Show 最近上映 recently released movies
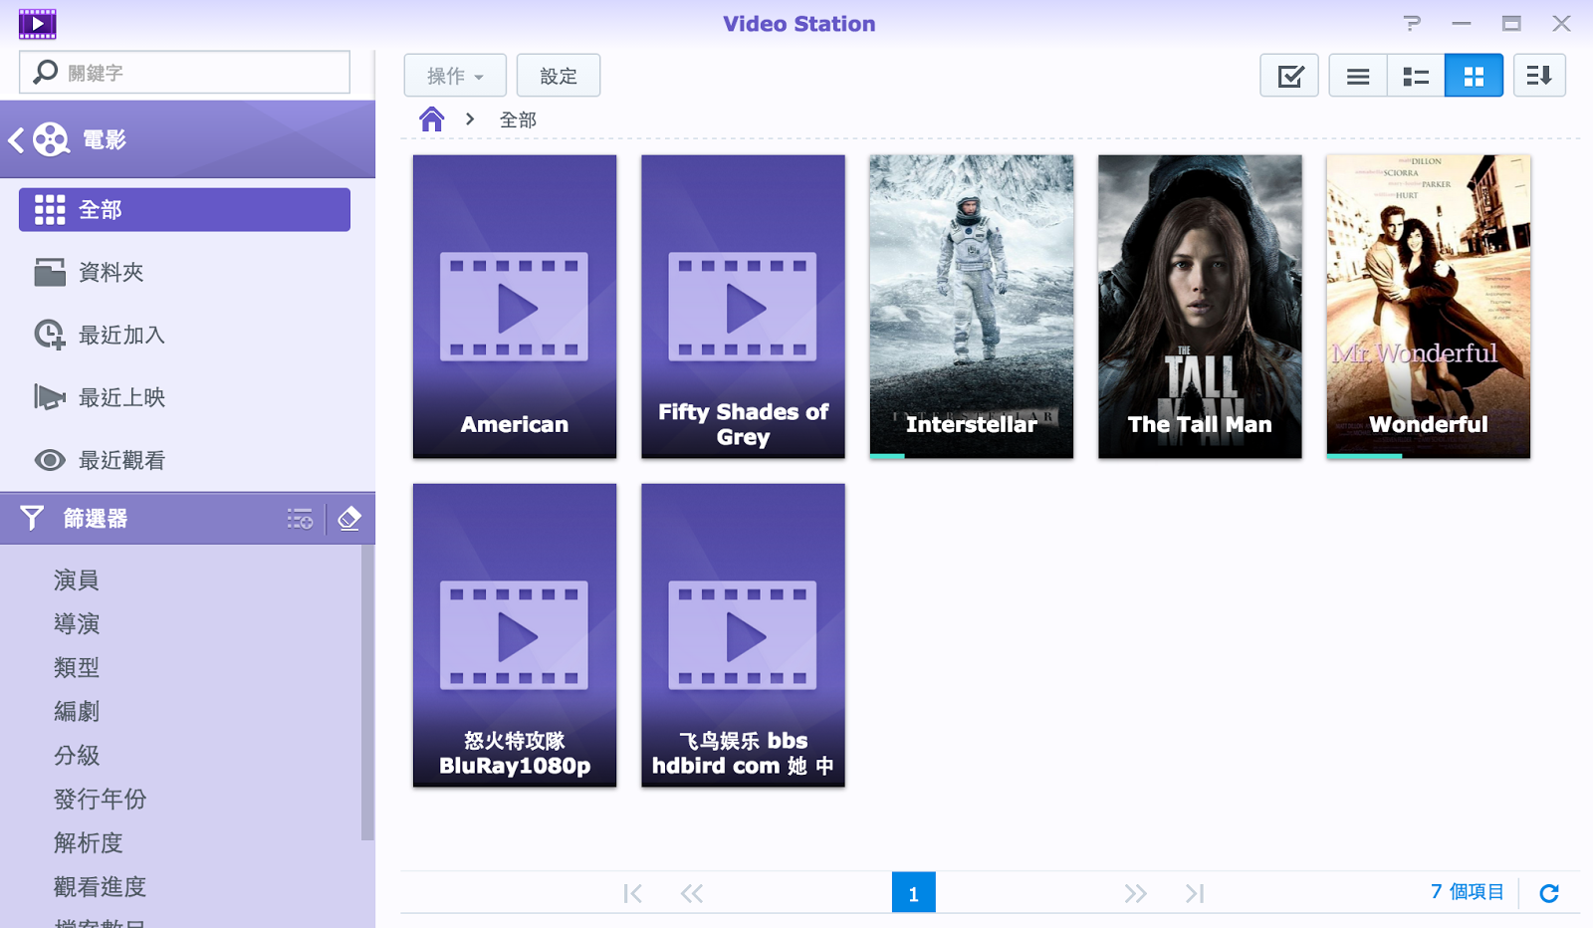 tap(184, 397)
